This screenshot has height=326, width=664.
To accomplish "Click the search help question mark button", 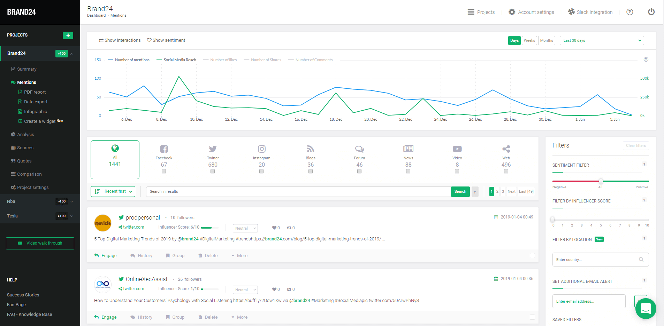I will [x=475, y=192].
